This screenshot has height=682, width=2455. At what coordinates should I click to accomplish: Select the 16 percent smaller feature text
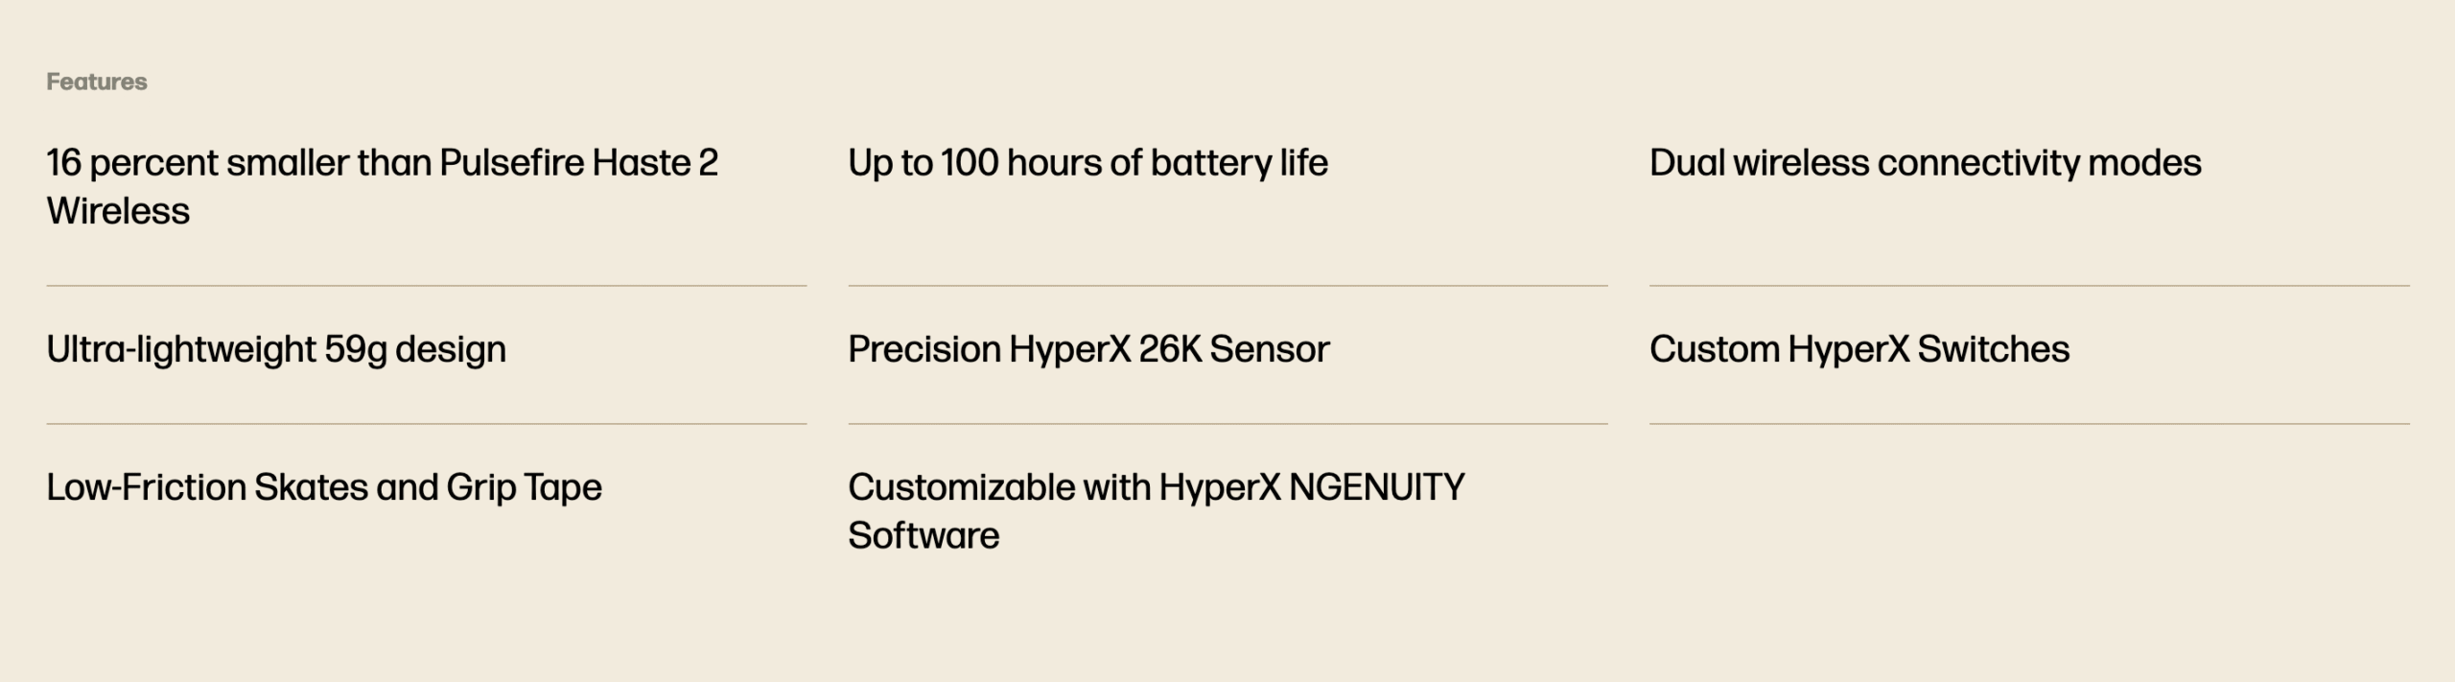point(383,186)
